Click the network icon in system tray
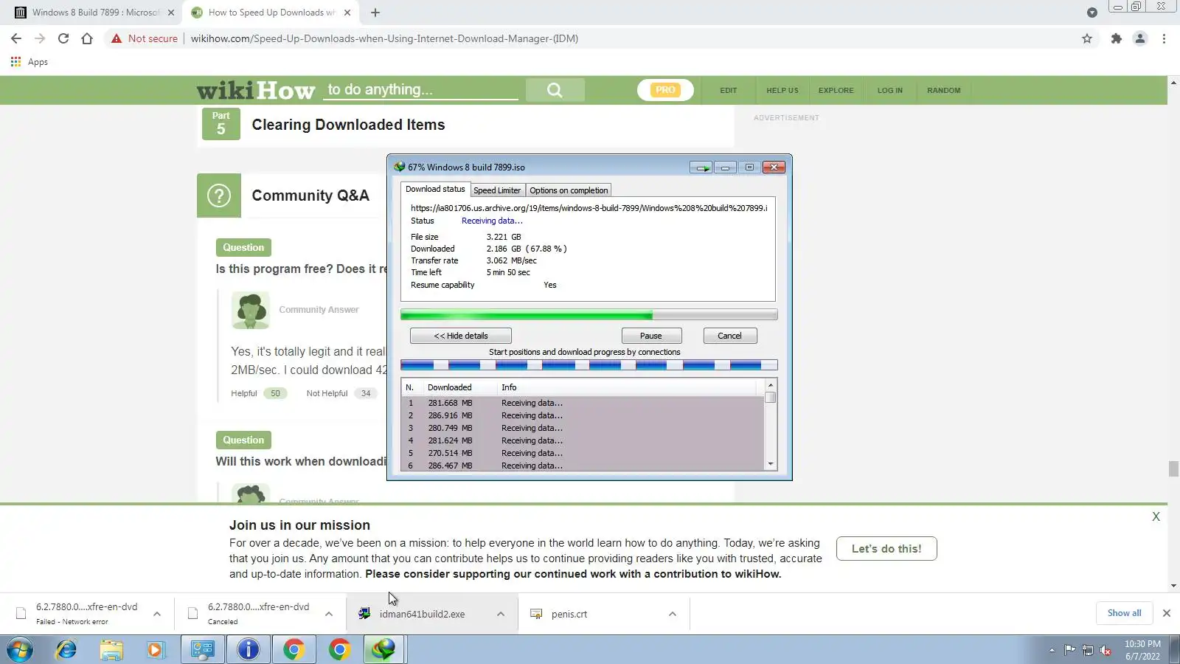This screenshot has height=664, width=1180. [x=1088, y=650]
